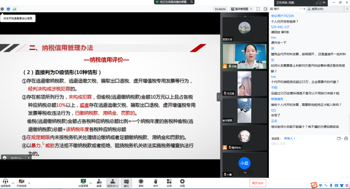
Task: Click the 点击可快速查看会议信息 tooltip
Action: pyautogui.click(x=18, y=18)
